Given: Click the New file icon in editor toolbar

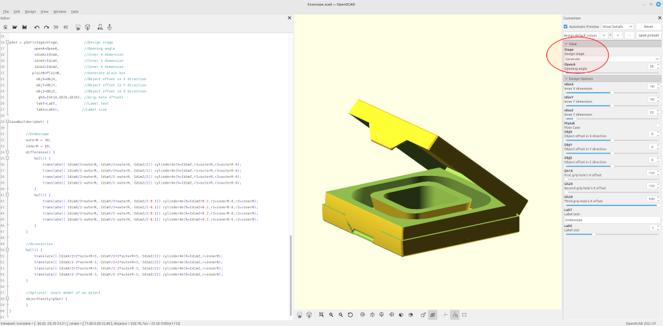Looking at the screenshot, I should coord(5,27).
